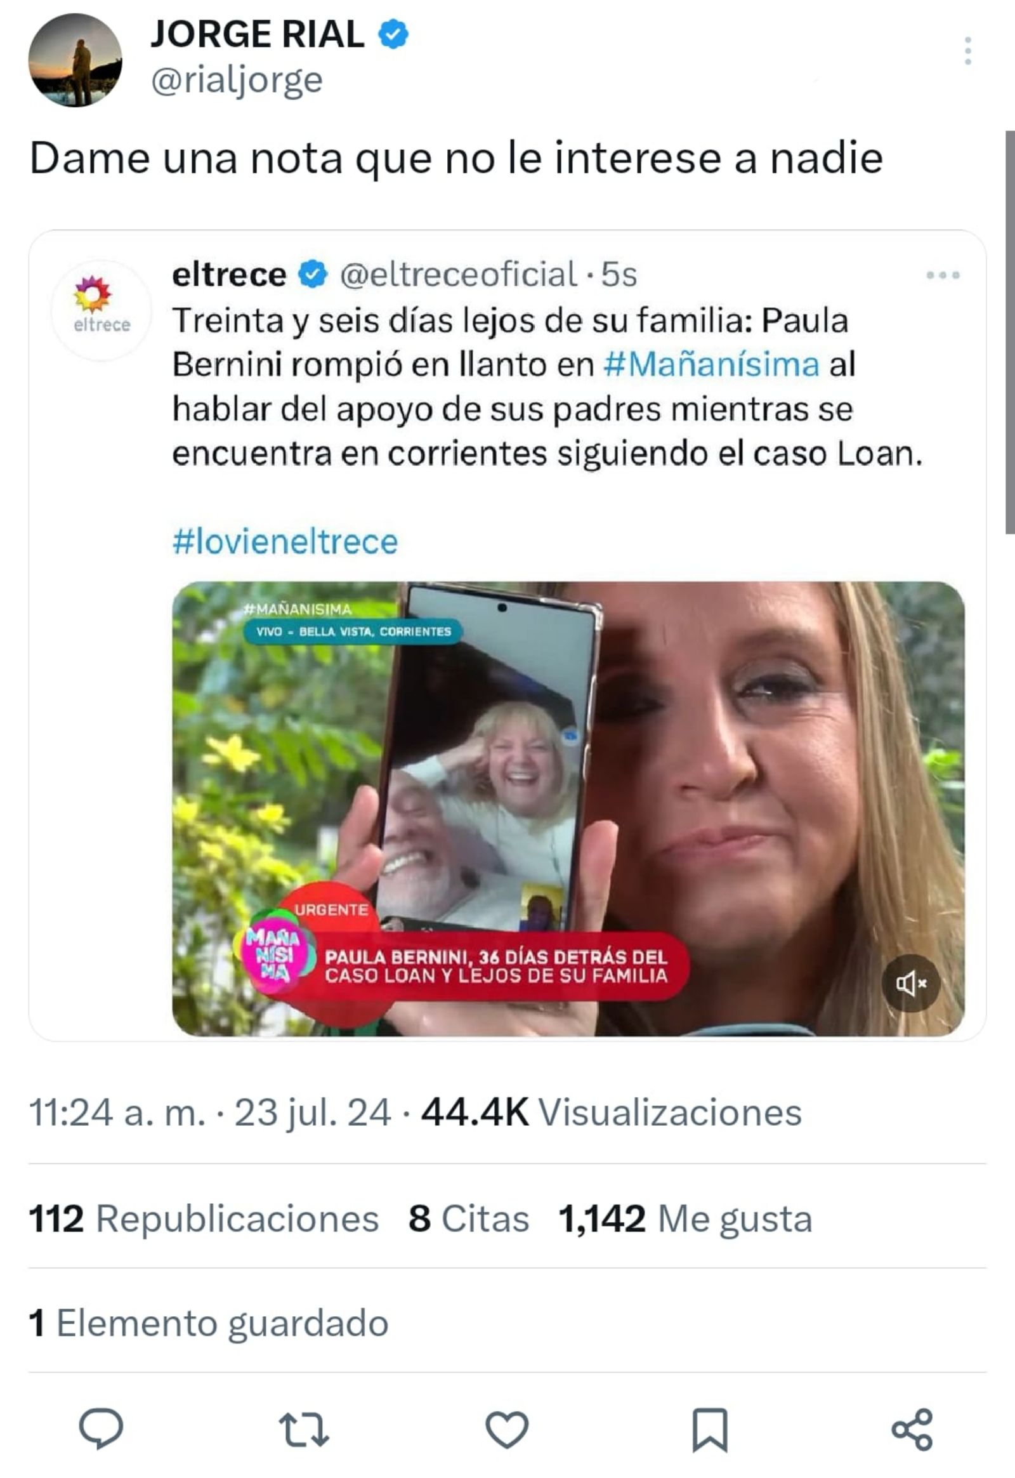Open Jorge Rial's profile picture
This screenshot has height=1478, width=1015.
(75, 60)
